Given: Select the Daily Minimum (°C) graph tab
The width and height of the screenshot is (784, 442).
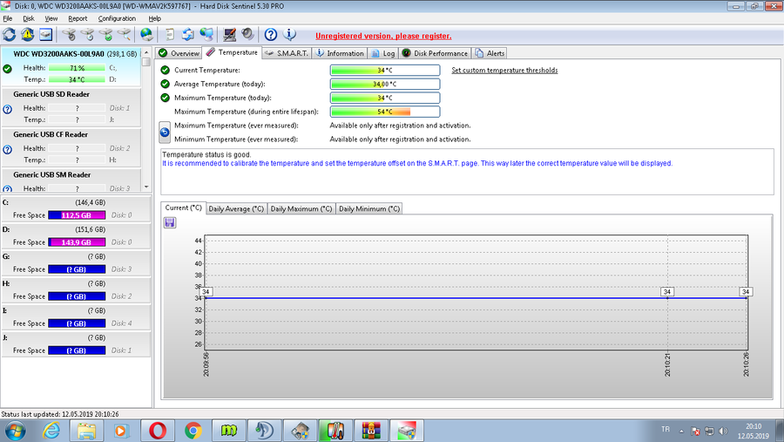Looking at the screenshot, I should tap(369, 208).
